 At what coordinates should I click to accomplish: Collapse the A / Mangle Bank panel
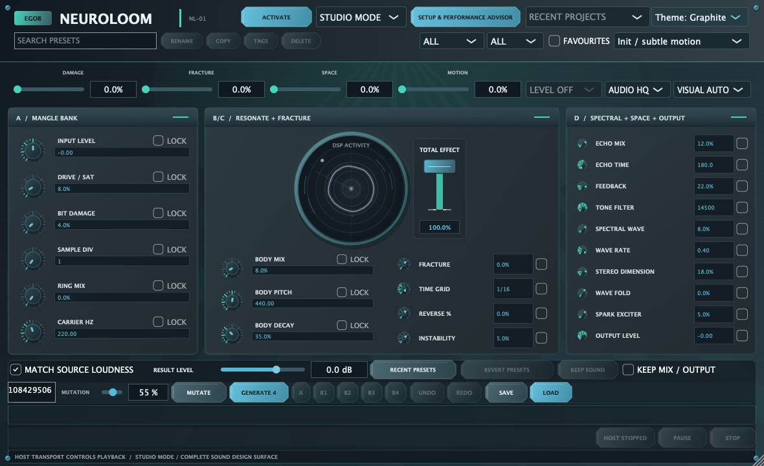[x=180, y=117]
